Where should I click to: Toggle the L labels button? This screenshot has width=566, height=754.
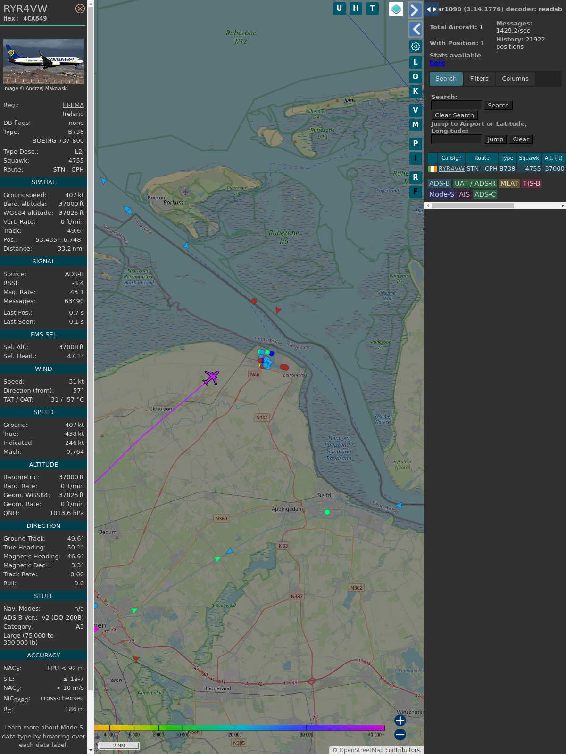click(416, 62)
